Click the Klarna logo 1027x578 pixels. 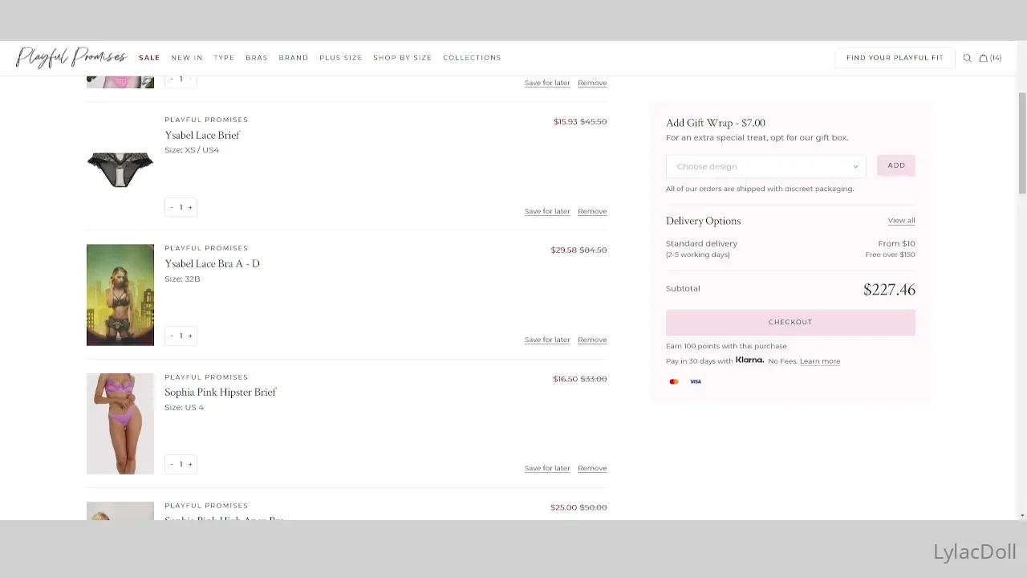click(749, 360)
